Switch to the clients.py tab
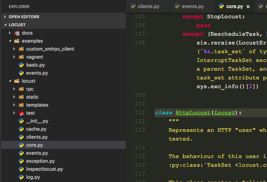Viewport: 267px width, 182px height. [148, 6]
